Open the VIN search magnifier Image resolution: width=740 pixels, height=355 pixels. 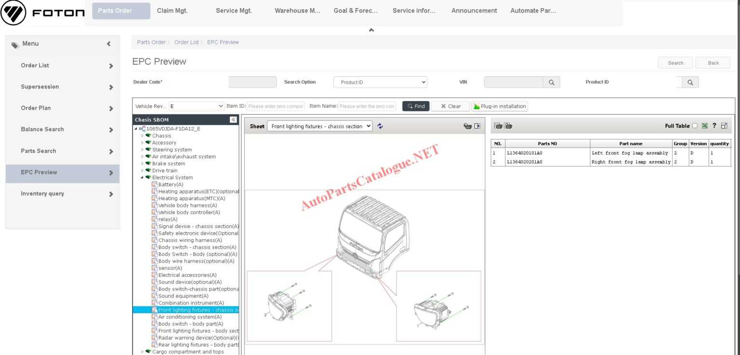click(x=552, y=82)
